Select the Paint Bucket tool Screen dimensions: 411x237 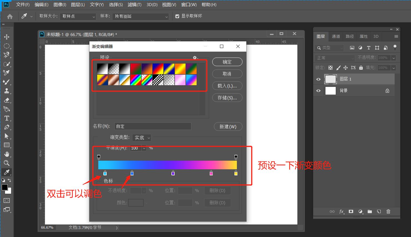click(7, 109)
